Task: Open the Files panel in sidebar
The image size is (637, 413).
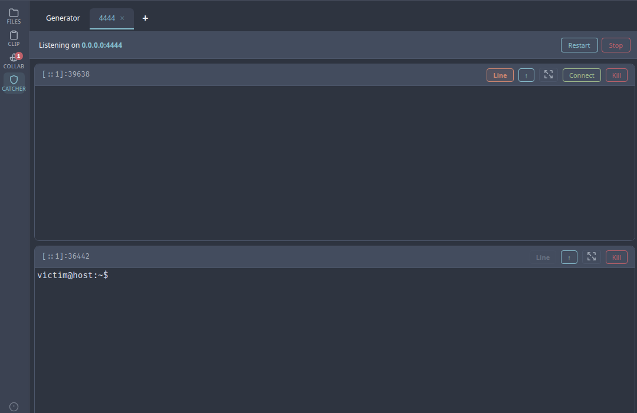Action: [14, 16]
